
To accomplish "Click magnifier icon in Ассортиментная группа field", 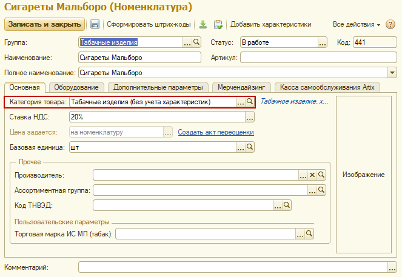I will click(x=321, y=190).
